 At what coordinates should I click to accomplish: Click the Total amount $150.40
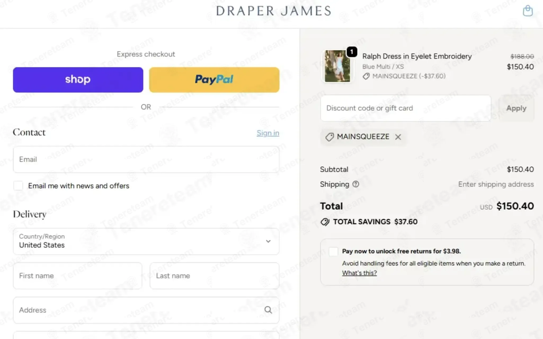(515, 206)
